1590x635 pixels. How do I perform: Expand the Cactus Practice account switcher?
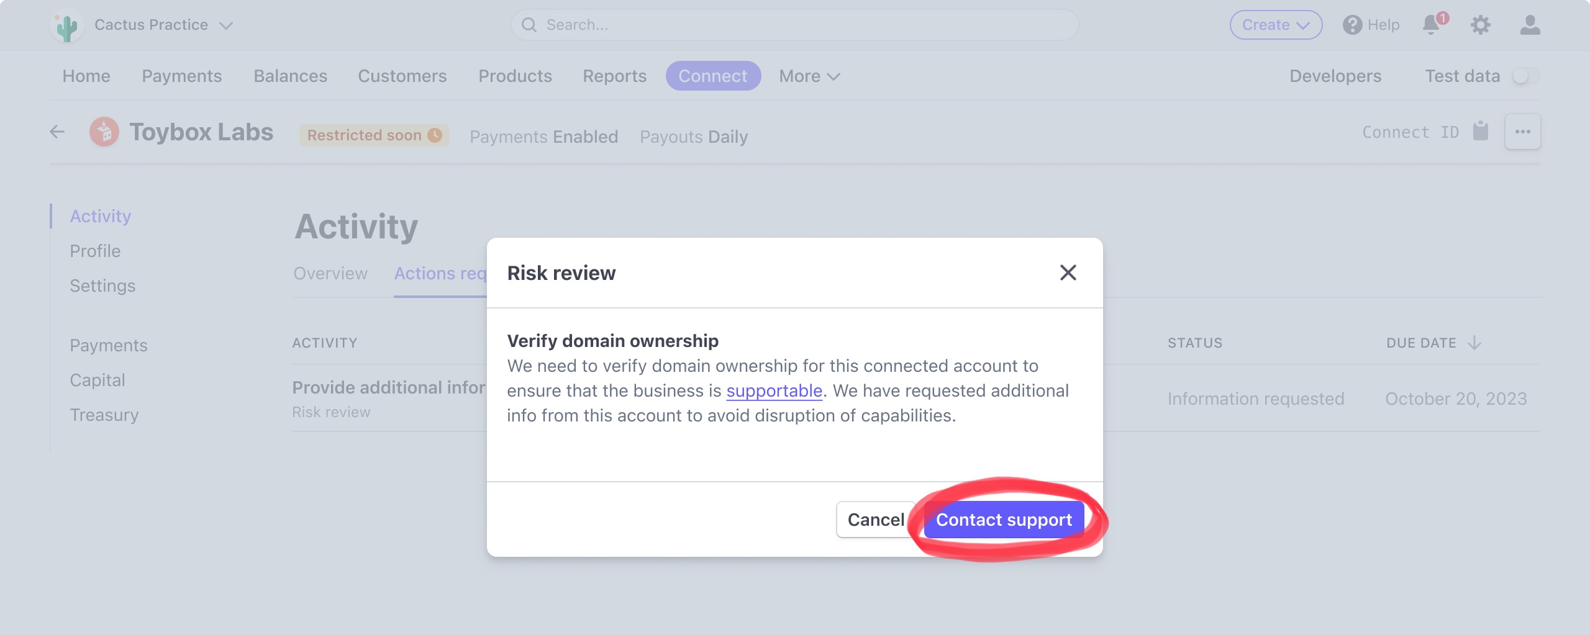226,25
